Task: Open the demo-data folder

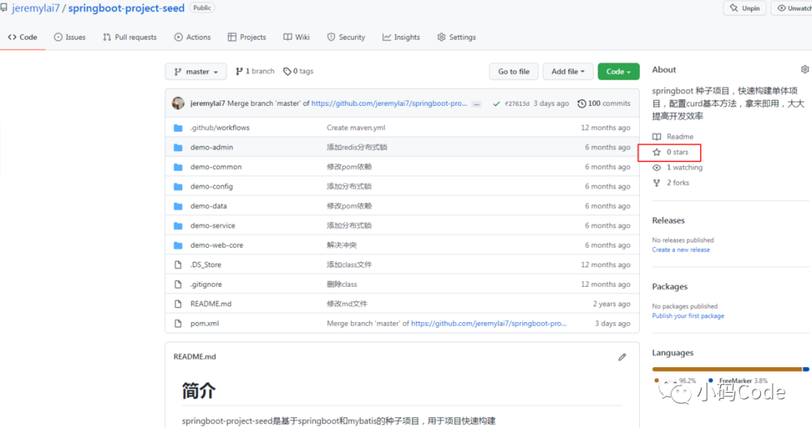Action: click(208, 206)
